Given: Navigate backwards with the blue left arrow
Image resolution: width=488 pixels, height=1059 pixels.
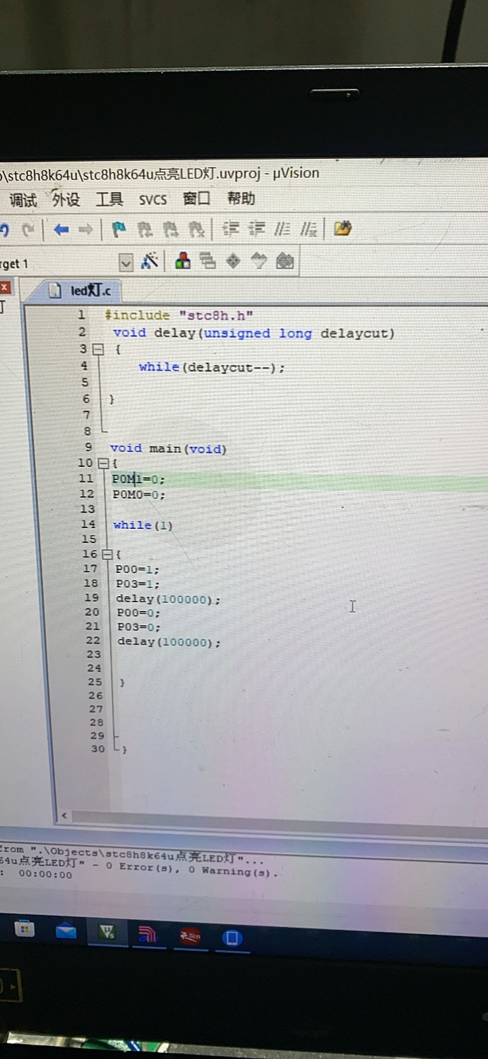Looking at the screenshot, I should [61, 230].
